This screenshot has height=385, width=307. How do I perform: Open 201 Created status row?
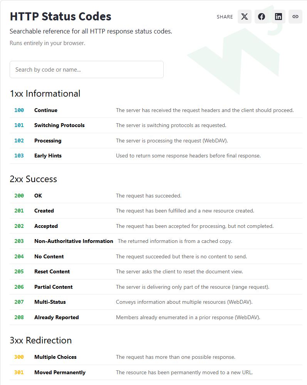click(156, 211)
